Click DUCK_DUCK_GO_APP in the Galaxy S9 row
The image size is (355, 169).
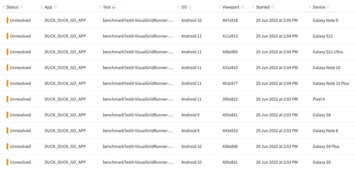pos(65,162)
